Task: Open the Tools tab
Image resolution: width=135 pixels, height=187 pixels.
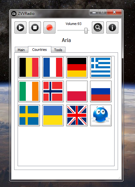Action: (58, 50)
